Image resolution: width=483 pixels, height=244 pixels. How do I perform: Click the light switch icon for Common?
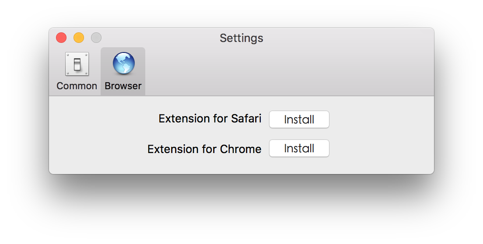(x=77, y=64)
